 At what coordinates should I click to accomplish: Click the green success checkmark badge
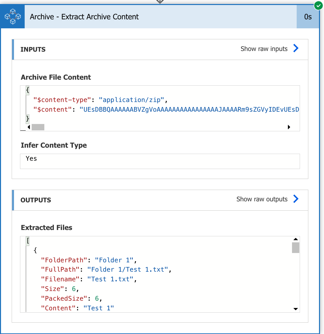318,6
